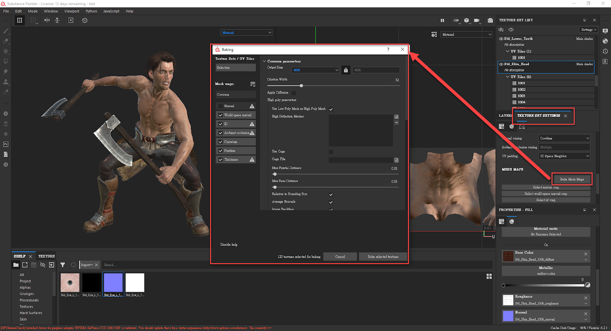
Task: Click the hourglass plugin icon in left toolbar
Action: (x=6, y=124)
